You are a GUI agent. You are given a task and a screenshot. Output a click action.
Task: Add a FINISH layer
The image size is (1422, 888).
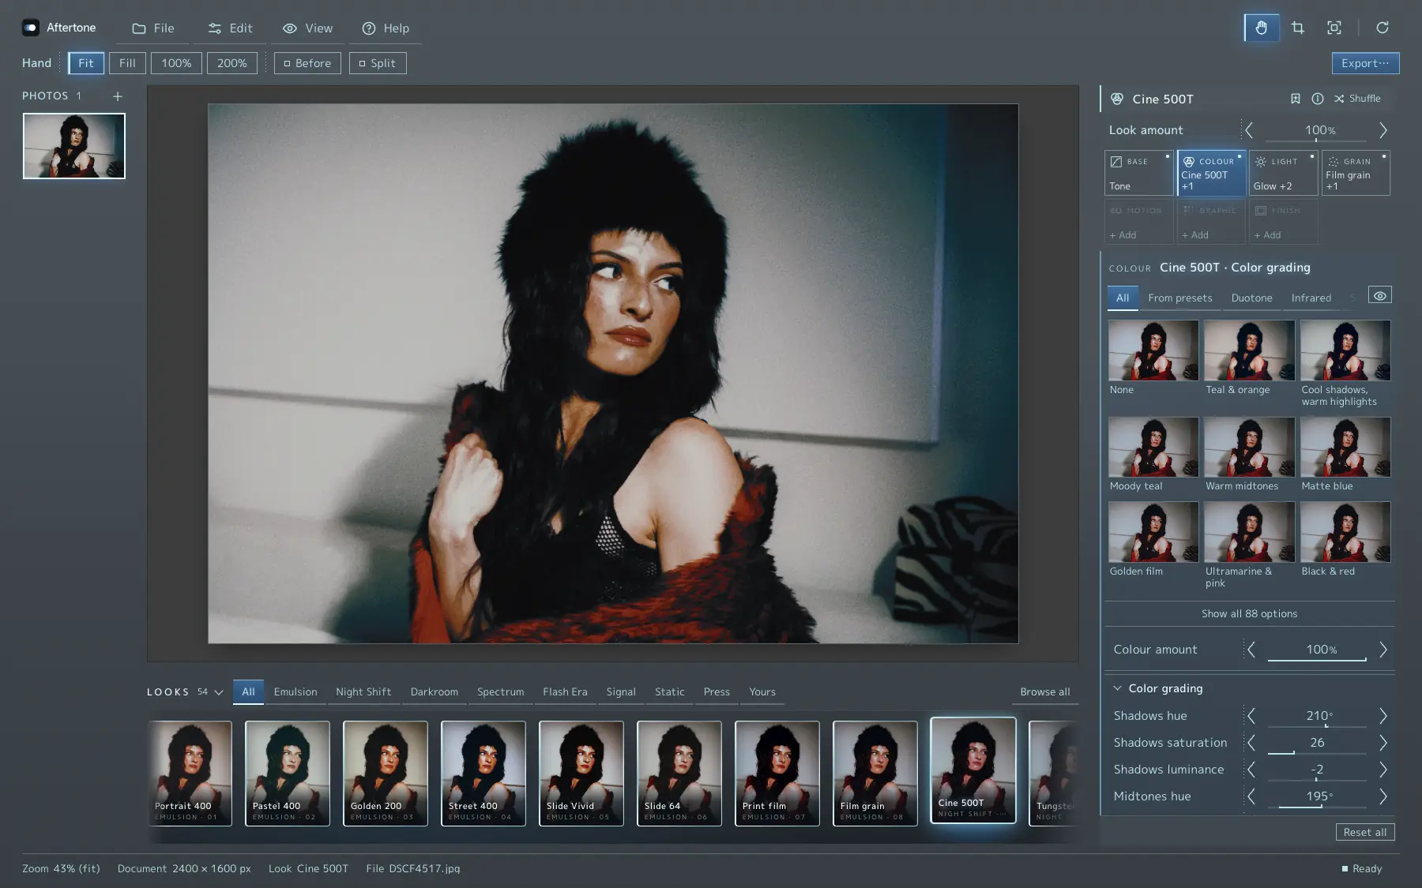[x=1284, y=222]
